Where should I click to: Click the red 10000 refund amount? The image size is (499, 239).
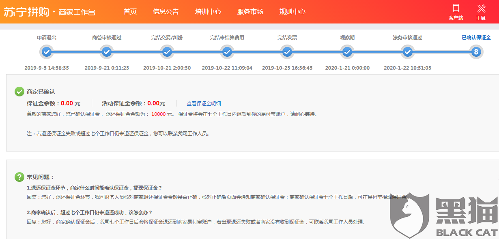pyautogui.click(x=159, y=114)
